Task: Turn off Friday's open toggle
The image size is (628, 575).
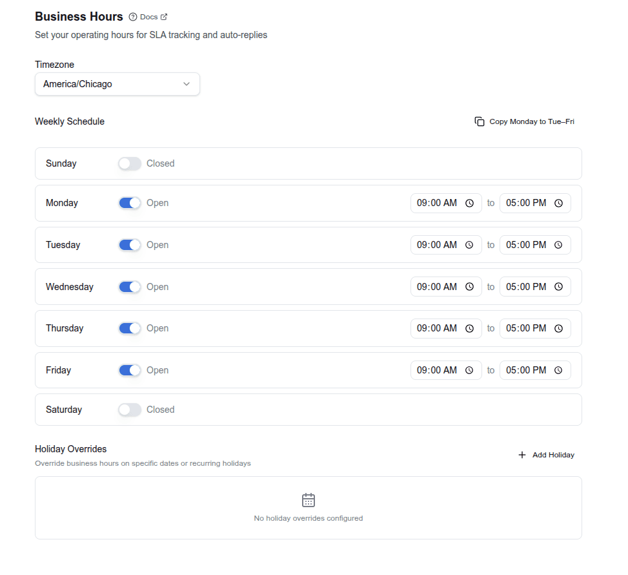Action: (129, 370)
